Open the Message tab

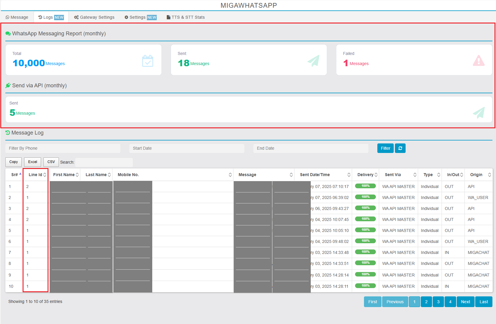pyautogui.click(x=17, y=17)
